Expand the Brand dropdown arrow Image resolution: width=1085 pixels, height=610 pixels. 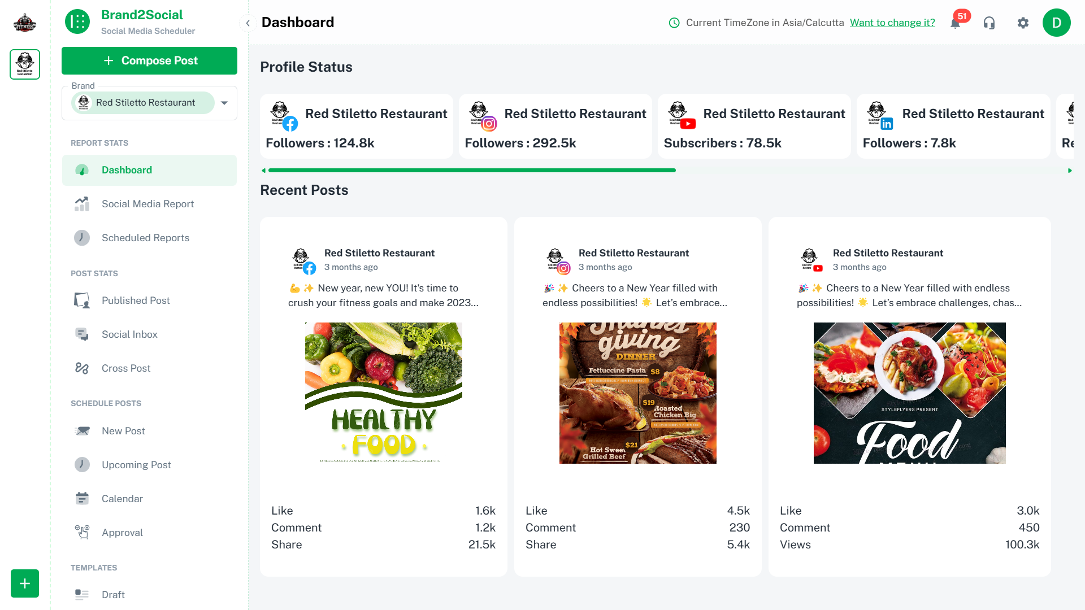224,103
